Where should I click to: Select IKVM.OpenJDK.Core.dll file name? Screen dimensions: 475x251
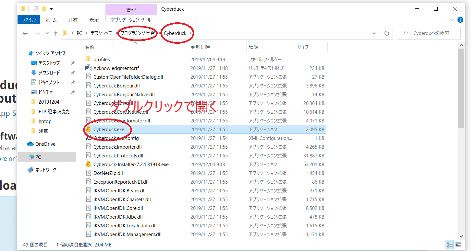118,208
